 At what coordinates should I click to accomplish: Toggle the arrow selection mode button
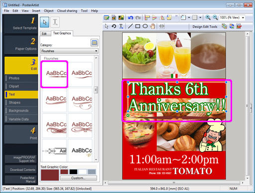pos(45,22)
